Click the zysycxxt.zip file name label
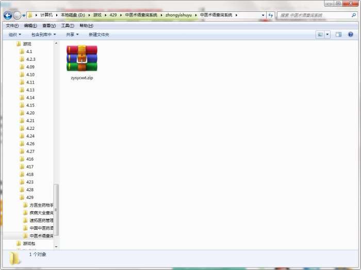The image size is (361, 270). point(82,78)
